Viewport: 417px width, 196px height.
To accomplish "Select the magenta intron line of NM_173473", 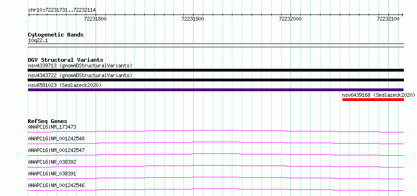I will pos(216,131).
